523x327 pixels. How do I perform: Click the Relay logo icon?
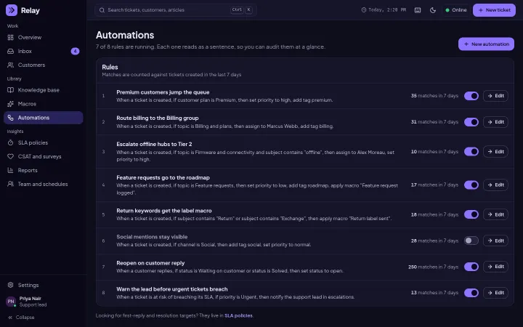[x=12, y=10]
